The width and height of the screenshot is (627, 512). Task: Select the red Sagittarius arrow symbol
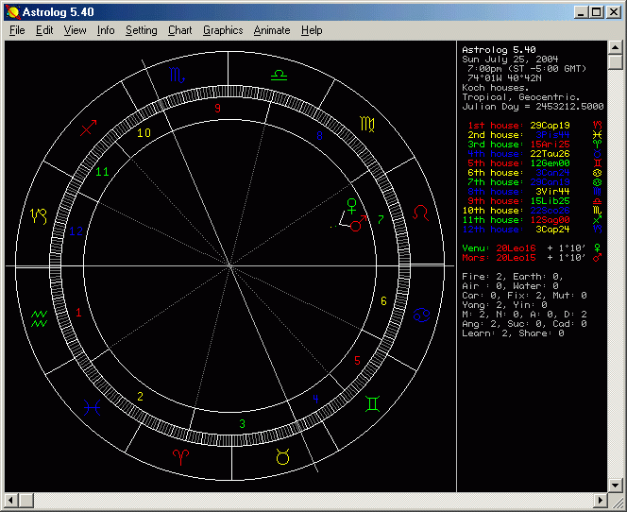click(89, 126)
